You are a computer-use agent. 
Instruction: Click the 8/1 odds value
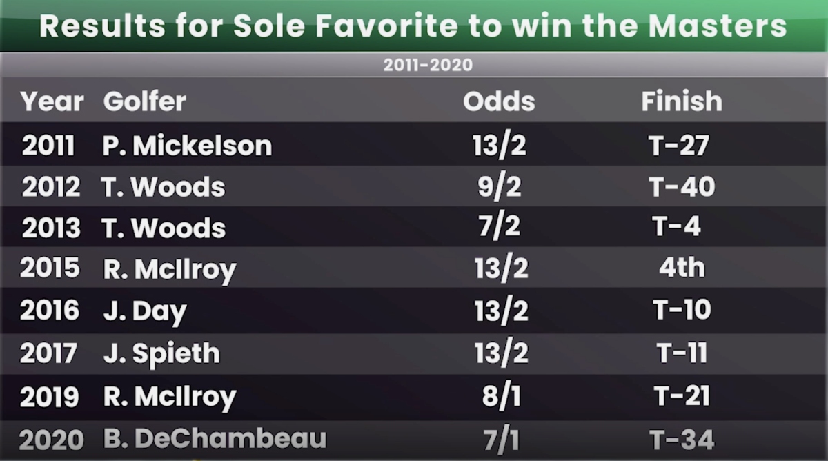(x=500, y=396)
